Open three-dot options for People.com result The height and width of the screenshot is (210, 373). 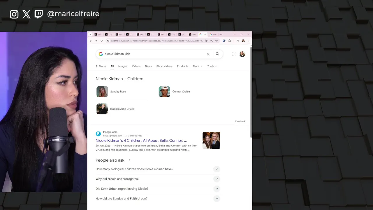coord(146,136)
